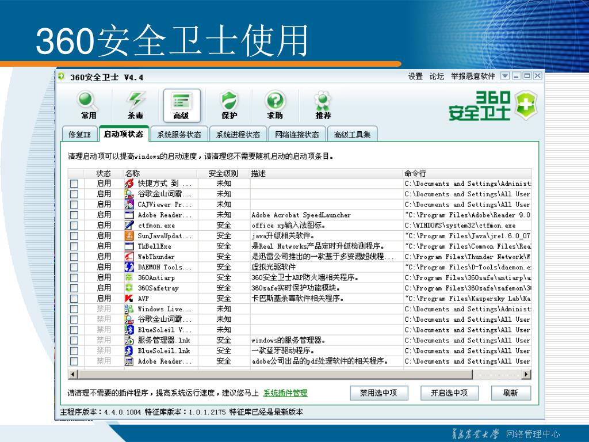Sort by the 状态 column header
The image size is (589, 442).
(x=104, y=173)
